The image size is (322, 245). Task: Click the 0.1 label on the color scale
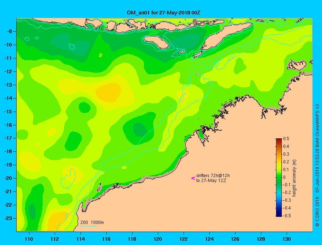(x=286, y=169)
